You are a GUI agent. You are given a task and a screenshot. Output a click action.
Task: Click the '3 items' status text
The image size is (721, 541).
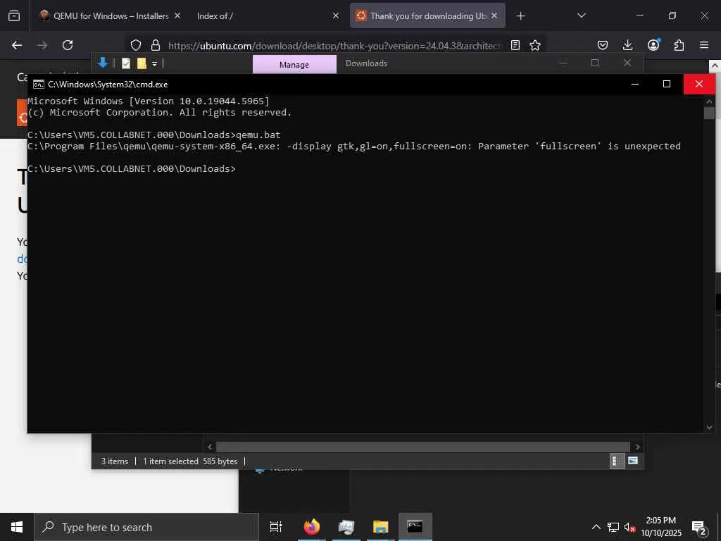click(x=115, y=461)
